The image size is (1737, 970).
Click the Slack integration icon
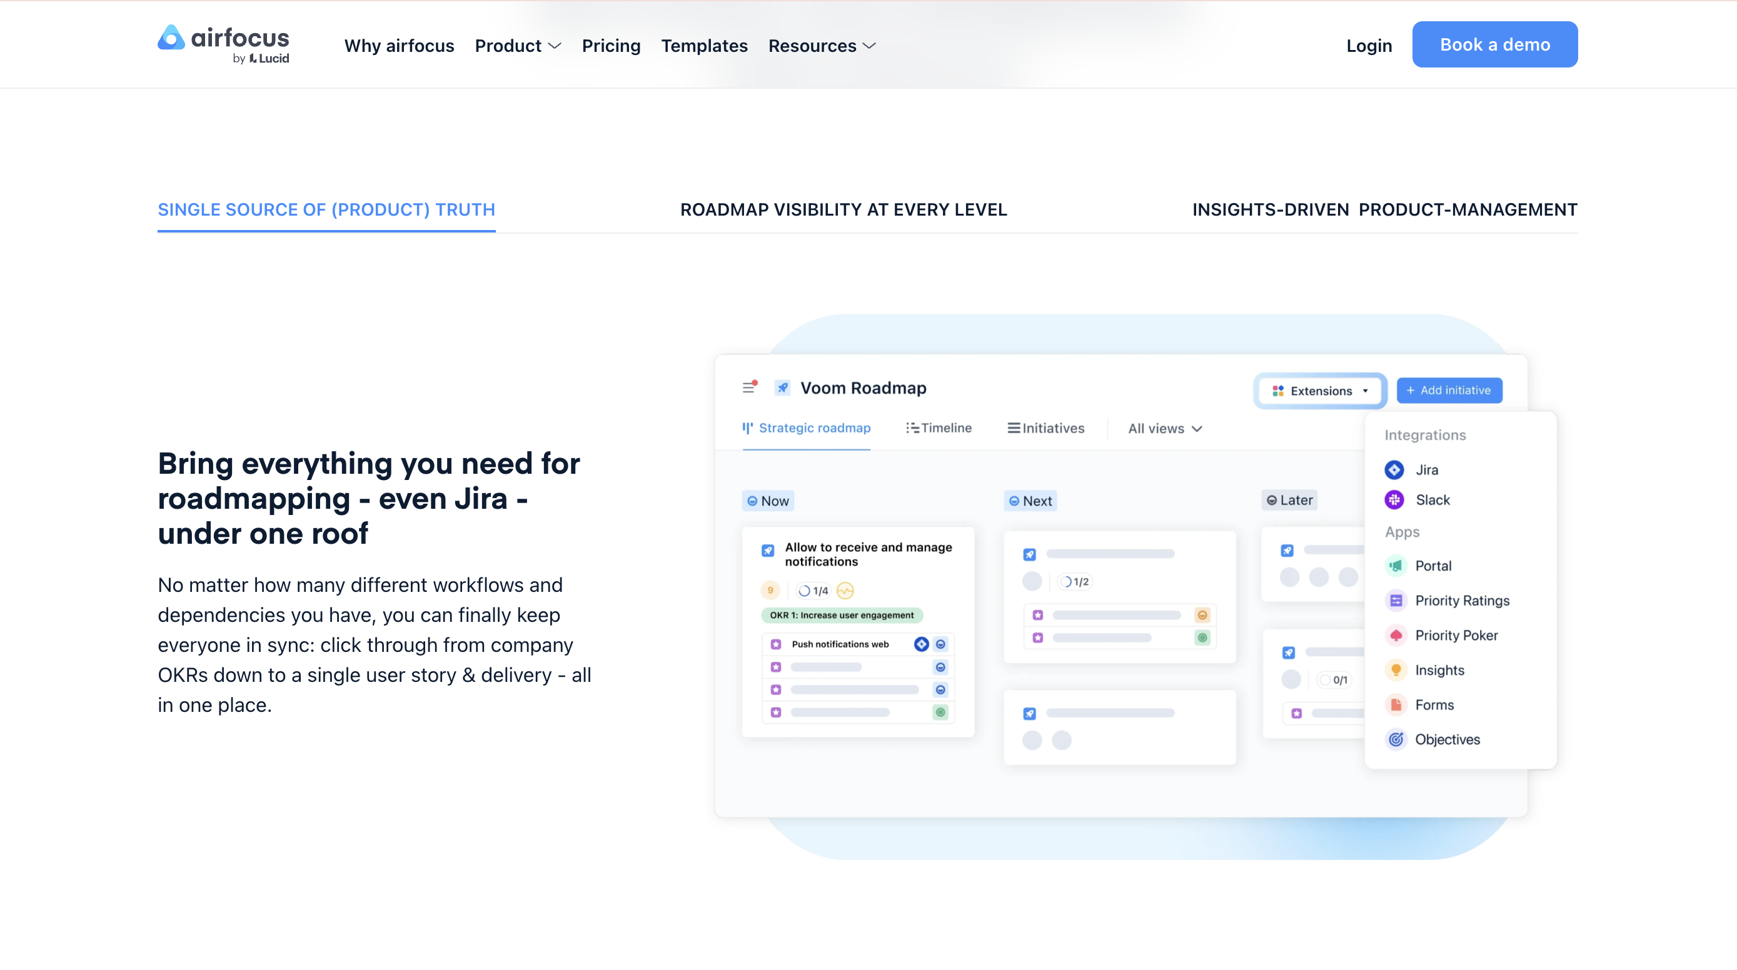(x=1394, y=499)
